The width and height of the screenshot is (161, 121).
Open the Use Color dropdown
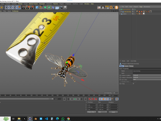pos(147,80)
